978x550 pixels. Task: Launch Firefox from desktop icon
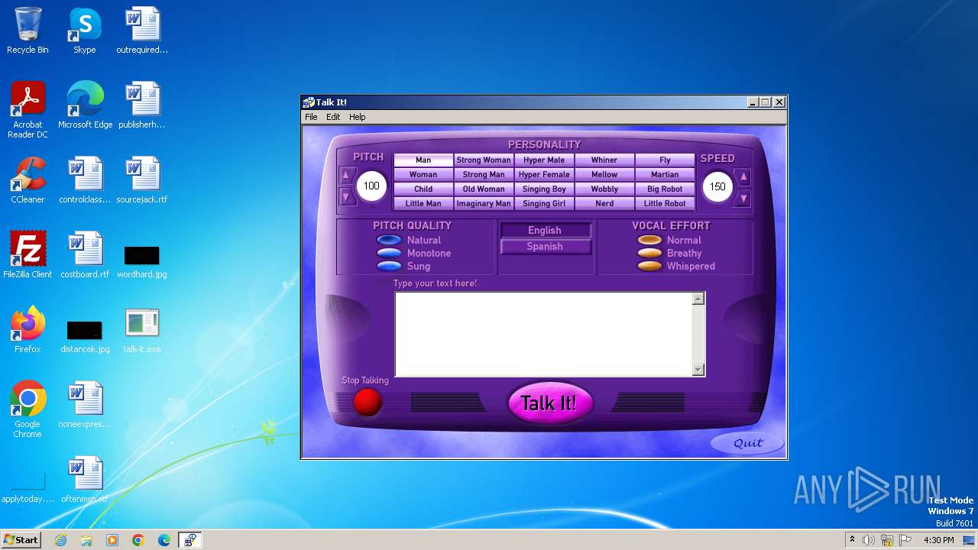[x=28, y=330]
